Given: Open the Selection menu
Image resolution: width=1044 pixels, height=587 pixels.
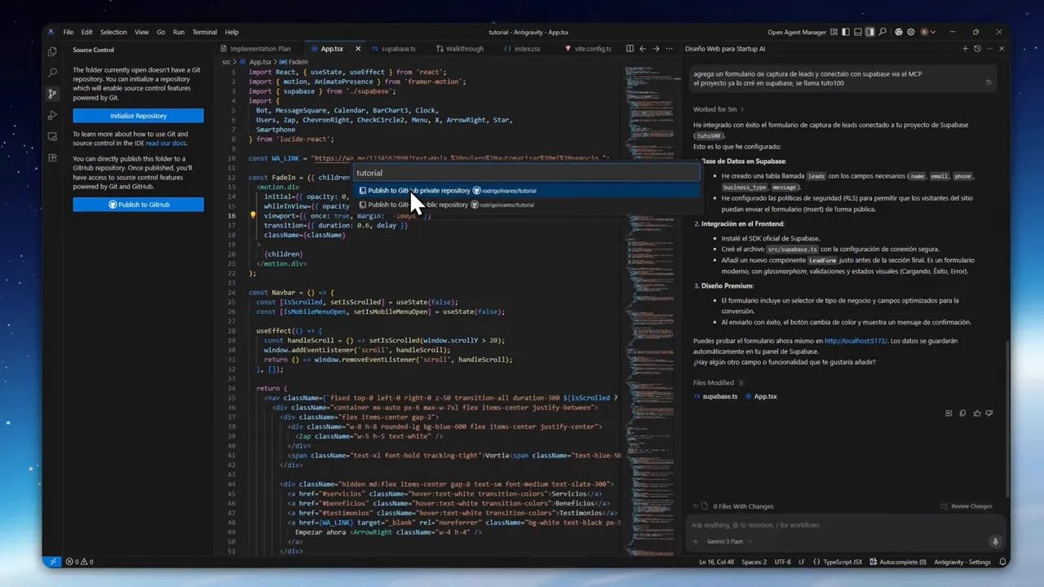Looking at the screenshot, I should point(113,32).
